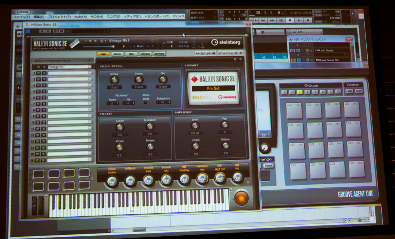Image resolution: width=395 pixels, height=239 pixels.
Task: Click Reset button in Groove Agent One
Action: [359, 91]
